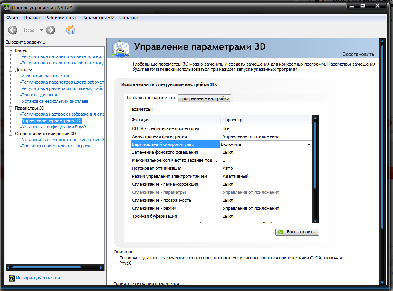393x291 pixels.
Task: Click the Адаптивный power mode value
Action: 235,176
